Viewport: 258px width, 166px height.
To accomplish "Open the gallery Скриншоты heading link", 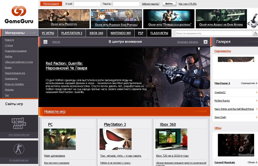I will point(222,51).
